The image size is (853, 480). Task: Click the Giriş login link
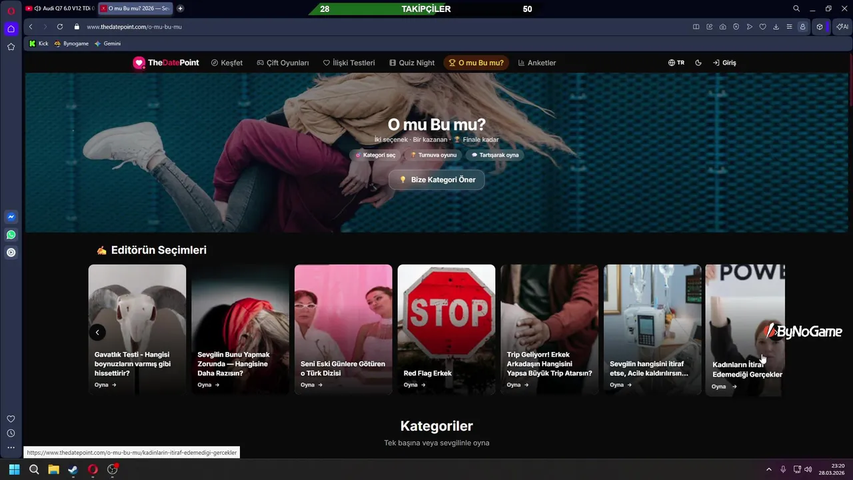pos(724,63)
